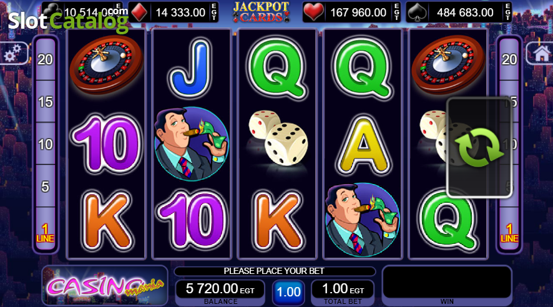The height and width of the screenshot is (307, 553).
Task: Click the red heart jackpot icon
Action: [x=313, y=12]
